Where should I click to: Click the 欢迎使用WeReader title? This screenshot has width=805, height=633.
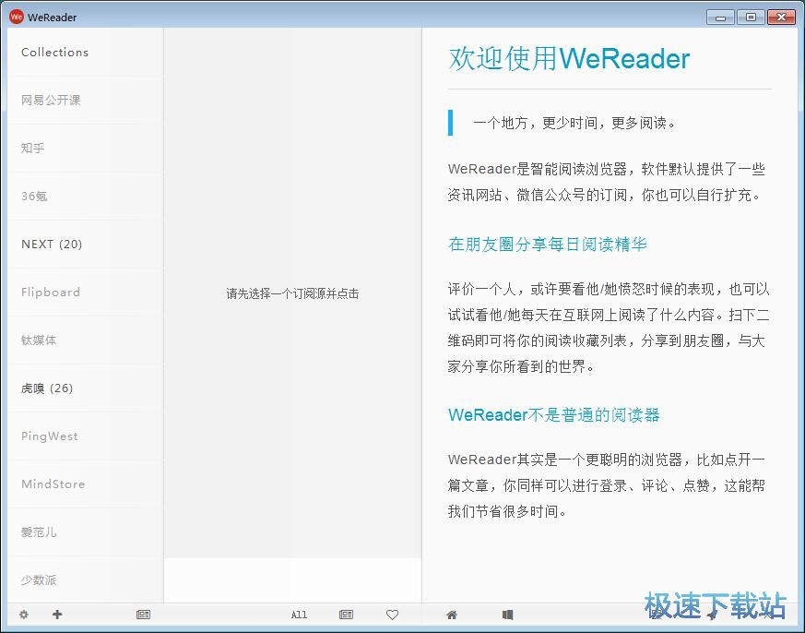pos(569,58)
